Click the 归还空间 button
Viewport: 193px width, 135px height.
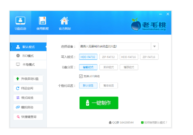click(x=28, y=88)
